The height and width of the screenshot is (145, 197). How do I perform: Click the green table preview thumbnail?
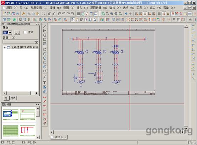pos(10,131)
